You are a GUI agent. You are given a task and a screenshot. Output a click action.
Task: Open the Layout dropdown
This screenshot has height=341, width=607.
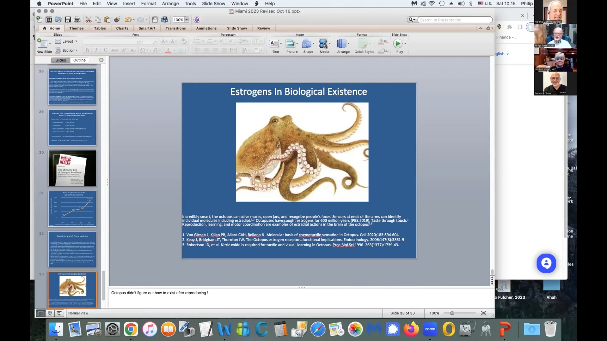tap(66, 41)
